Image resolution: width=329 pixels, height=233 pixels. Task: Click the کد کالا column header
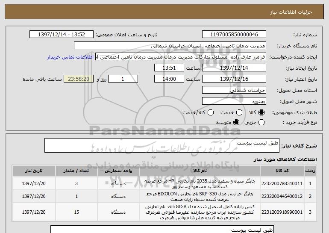(282, 171)
